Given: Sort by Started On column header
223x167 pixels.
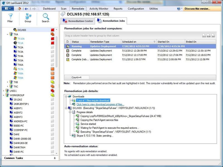Looking at the screenshot, I should [171, 41].
